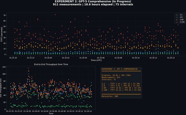The image size is (186, 115).
Task: Click the 'E2E Throughput (t/s)' y-axis label
Action: pyautogui.click(x=1, y=88)
